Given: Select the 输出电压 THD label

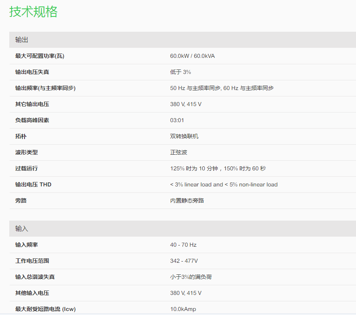Looking at the screenshot, I should [33, 184].
